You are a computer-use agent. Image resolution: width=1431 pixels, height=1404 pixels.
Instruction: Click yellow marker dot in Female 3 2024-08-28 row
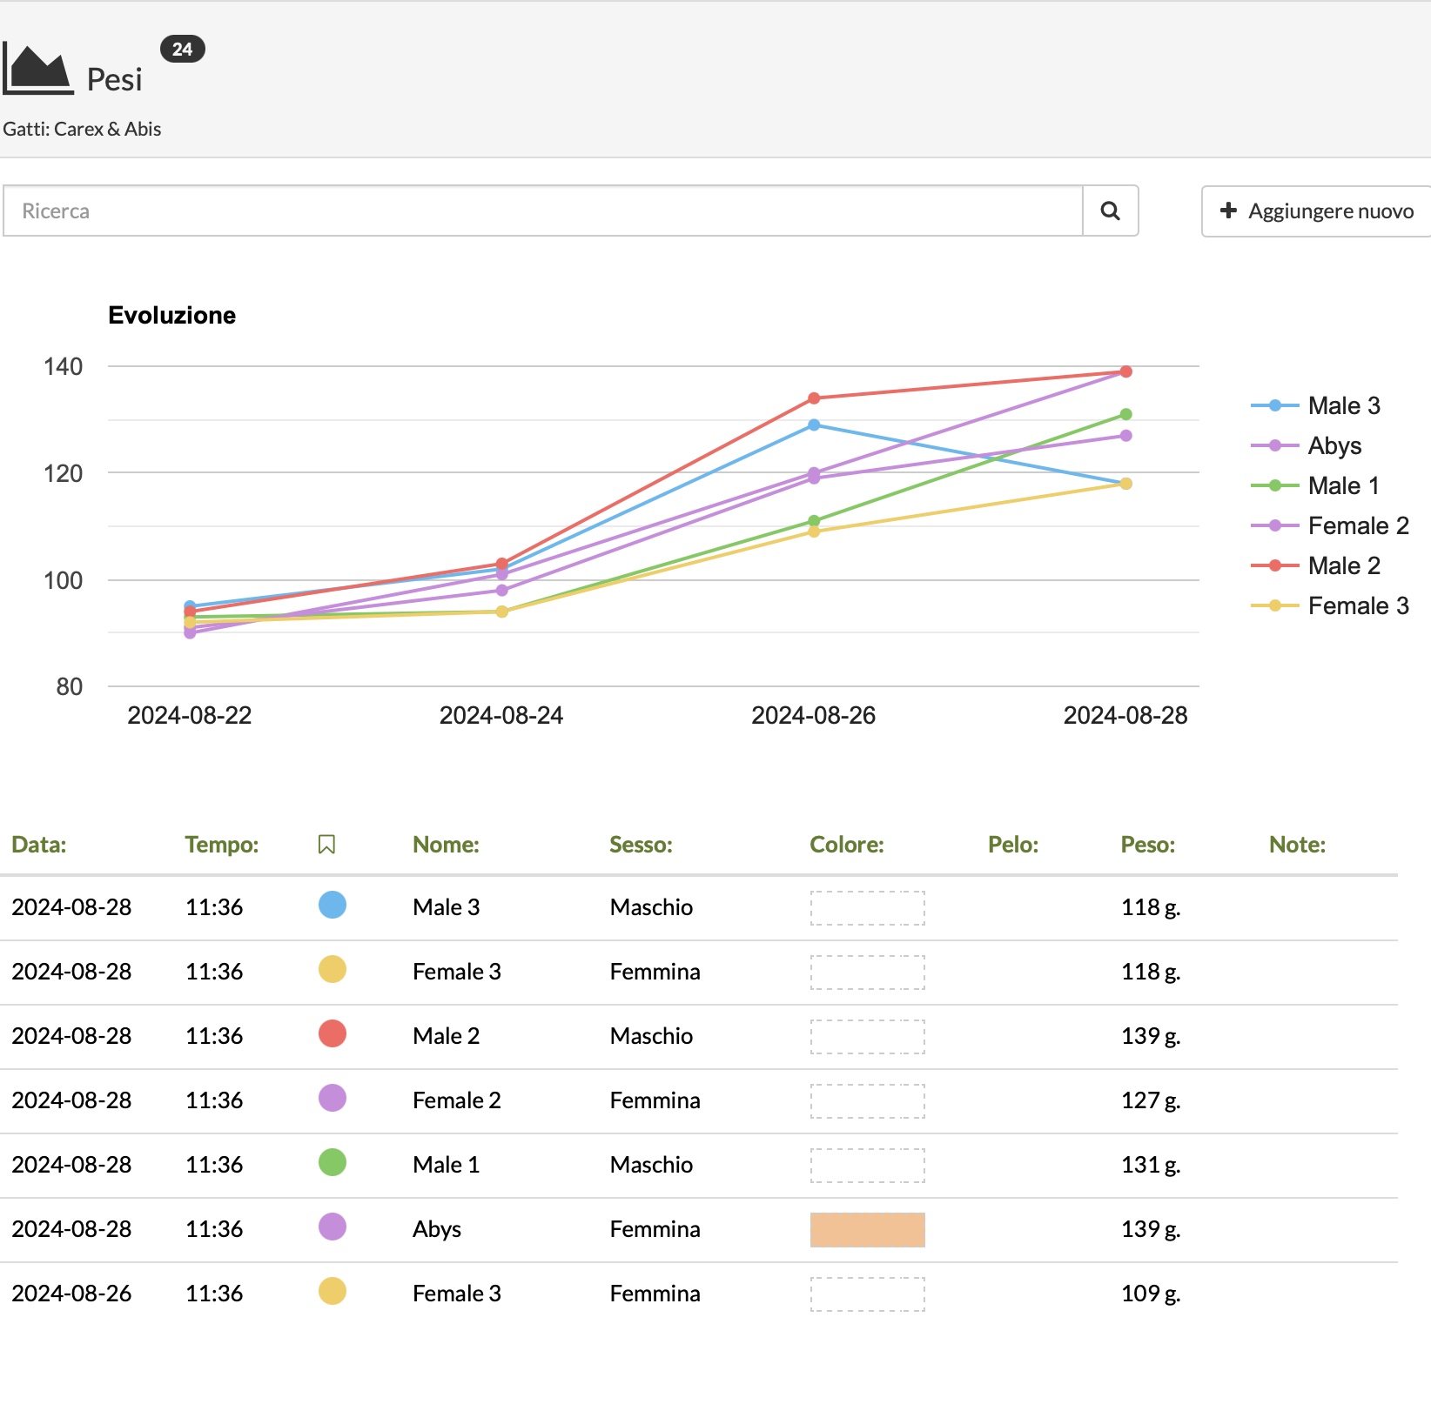click(x=333, y=969)
